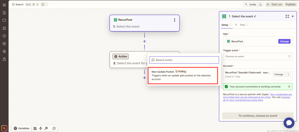Open the calendar icon in left sidebar
Image resolution: width=299 pixels, height=132 pixels.
point(4,28)
